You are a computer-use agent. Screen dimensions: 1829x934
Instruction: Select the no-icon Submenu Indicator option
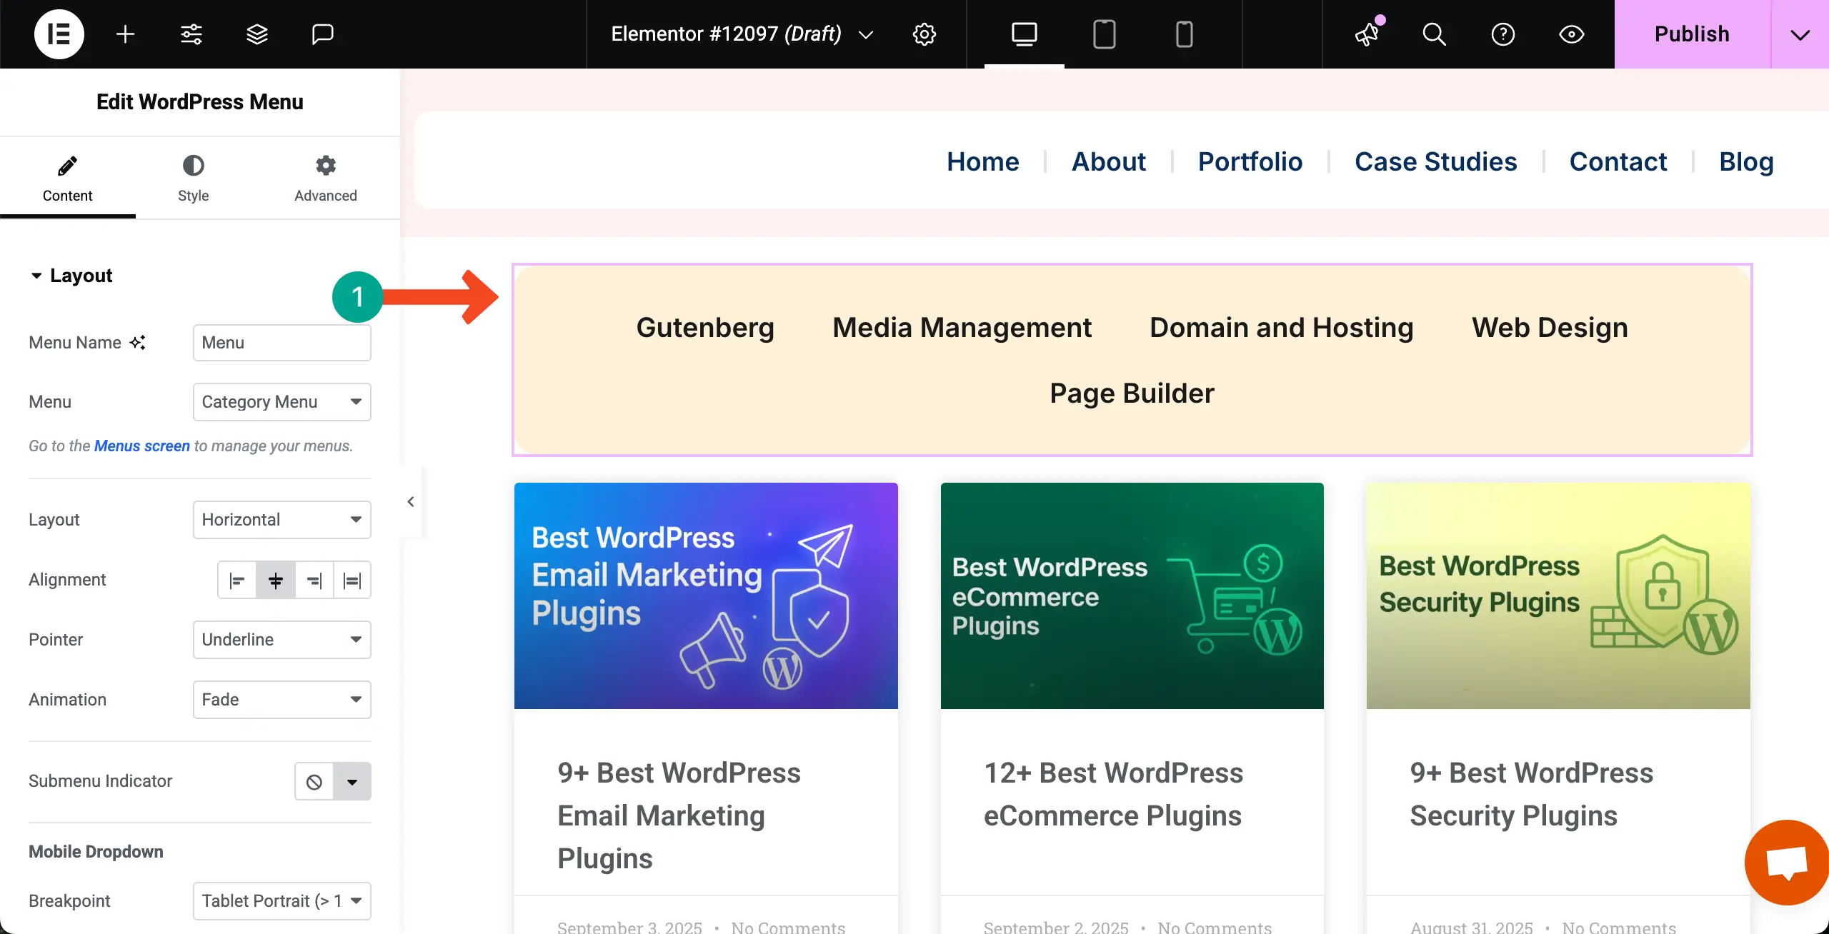[x=314, y=782]
